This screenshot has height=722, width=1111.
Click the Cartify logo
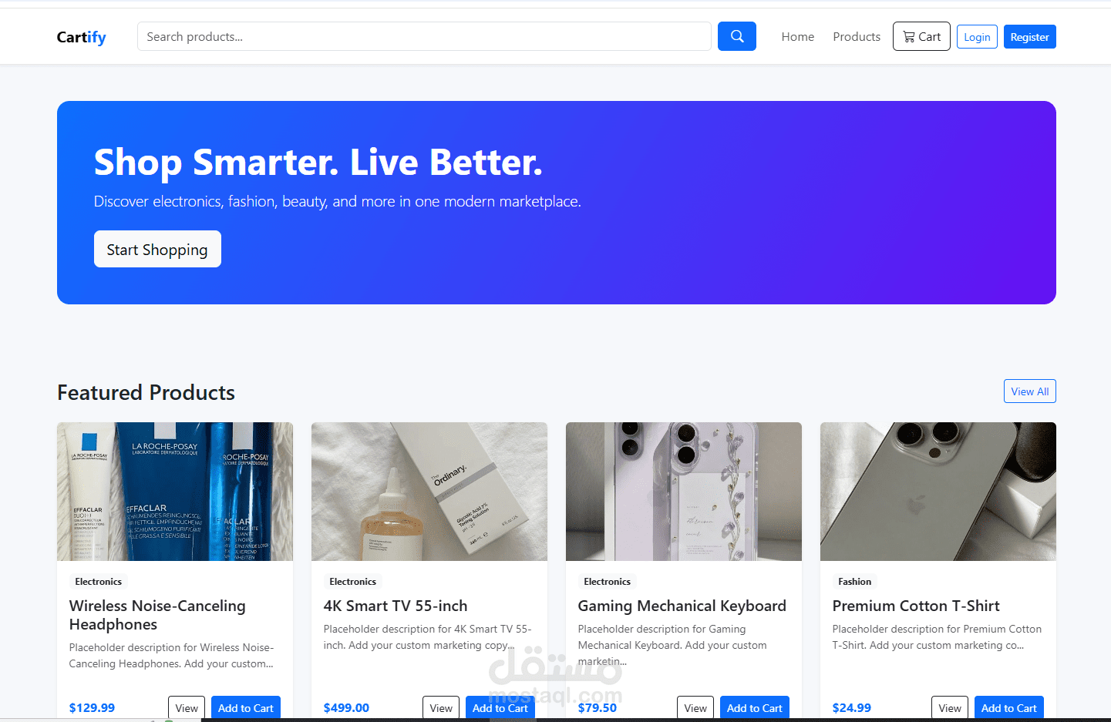(x=82, y=37)
